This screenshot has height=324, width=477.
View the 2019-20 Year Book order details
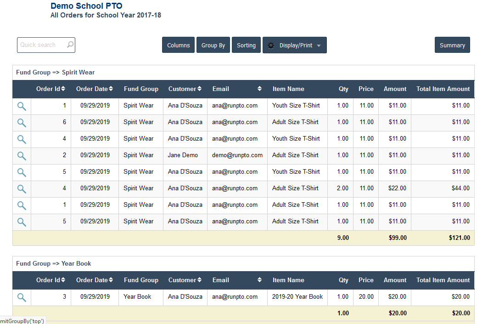[22, 297]
